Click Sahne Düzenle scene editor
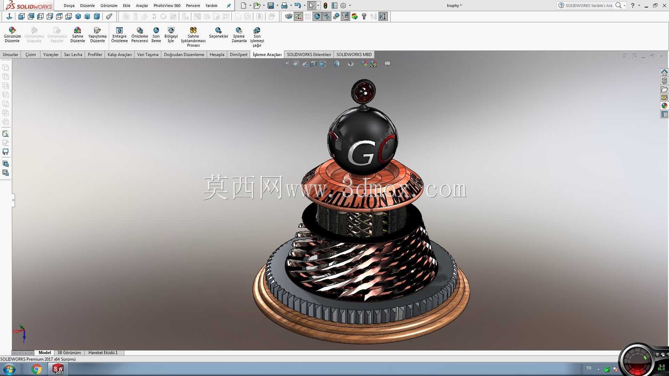This screenshot has height=376, width=669. (77, 35)
